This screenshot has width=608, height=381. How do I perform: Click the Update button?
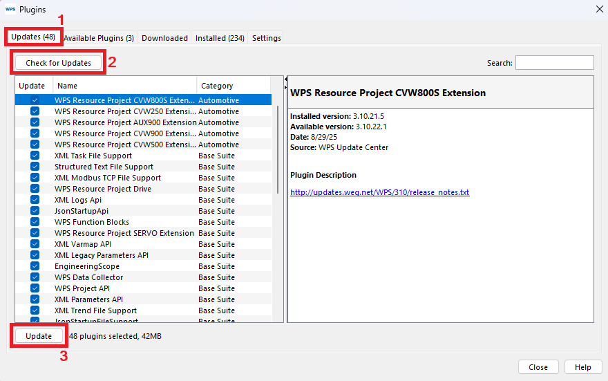tap(39, 336)
